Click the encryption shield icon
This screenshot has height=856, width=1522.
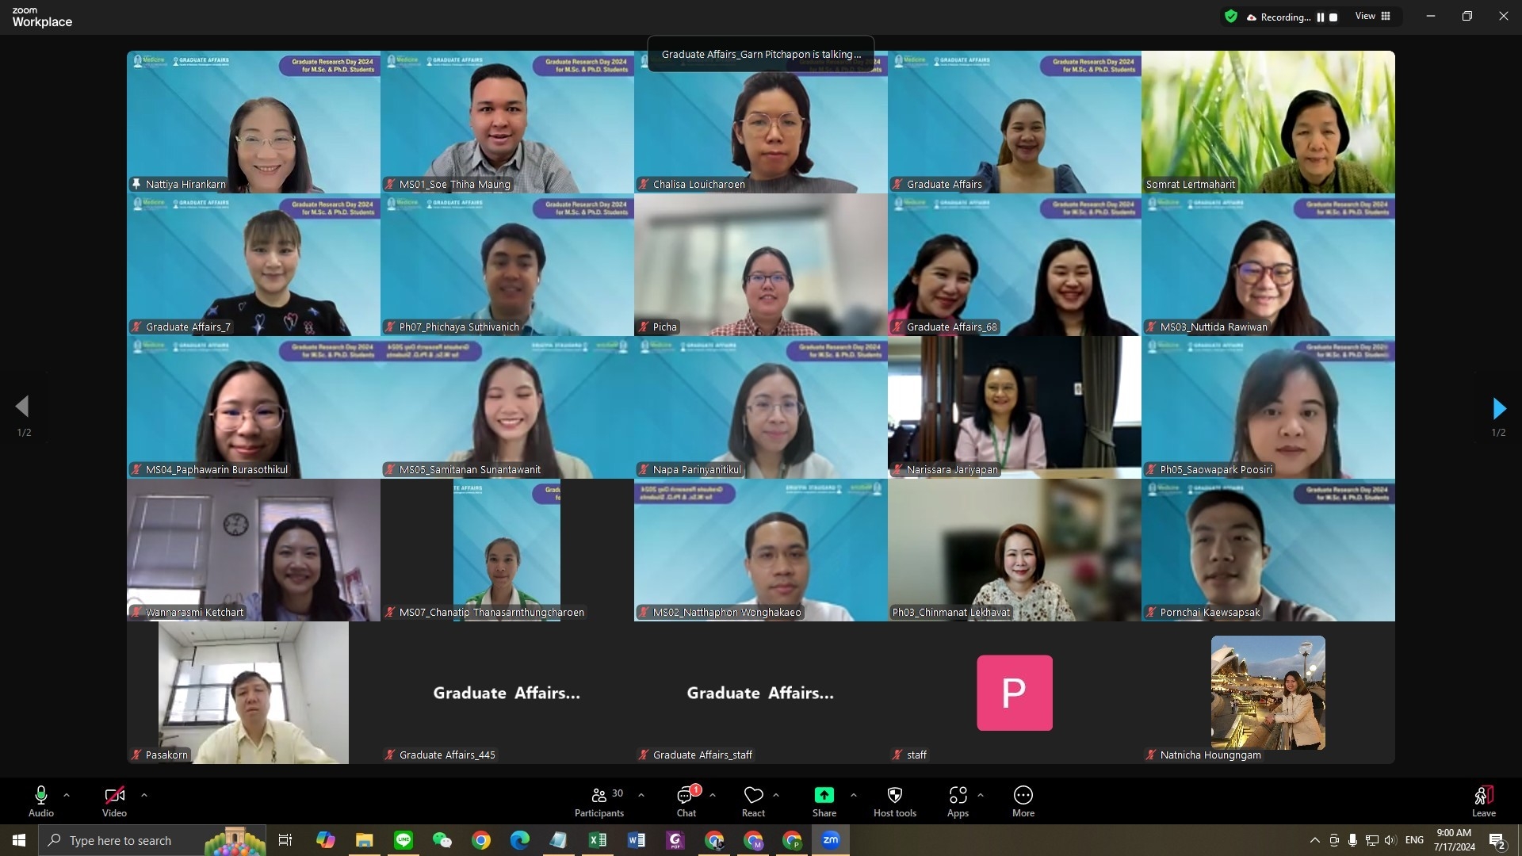[x=1231, y=17]
